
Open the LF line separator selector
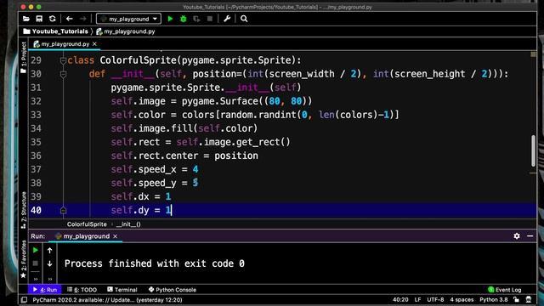tap(417, 300)
